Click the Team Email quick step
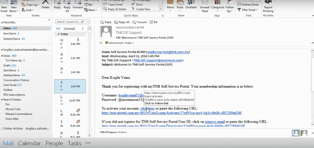 tap(113, 4)
